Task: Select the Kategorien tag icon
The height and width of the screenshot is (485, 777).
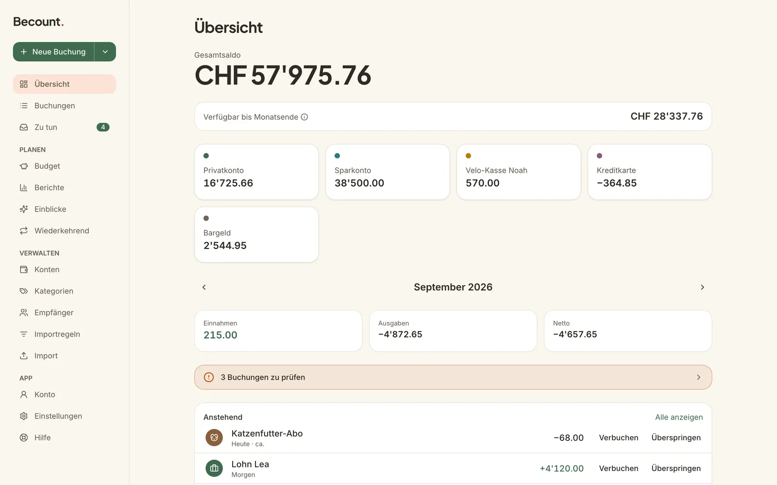Action: coord(24,291)
